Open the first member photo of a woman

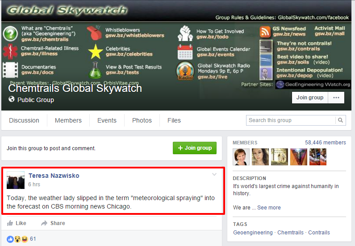241,157
